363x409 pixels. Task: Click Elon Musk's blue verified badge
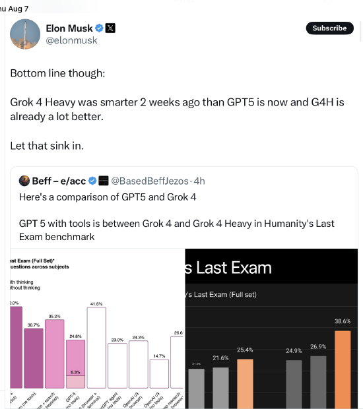(x=99, y=28)
